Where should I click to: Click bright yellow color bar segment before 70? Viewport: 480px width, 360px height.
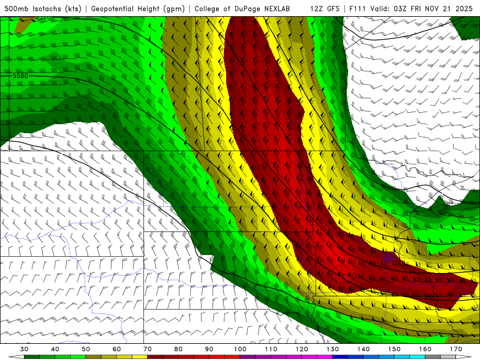coord(140,357)
